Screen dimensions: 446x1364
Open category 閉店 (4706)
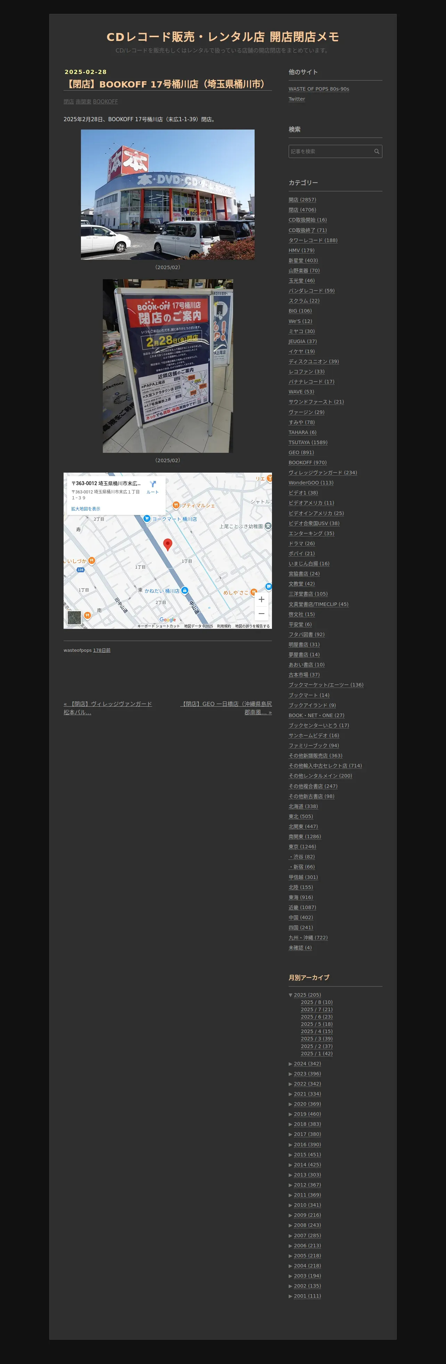(303, 210)
